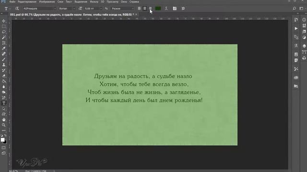Viewport: 307px width, 172px height.
Task: Convert the text to 3D
Action: (x=183, y=9)
